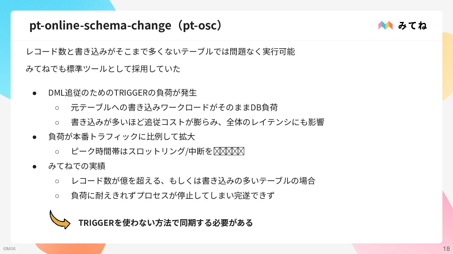Click the hollow bullet before 元テーブル line
Viewport: 453px width, 254px height.
coord(57,108)
